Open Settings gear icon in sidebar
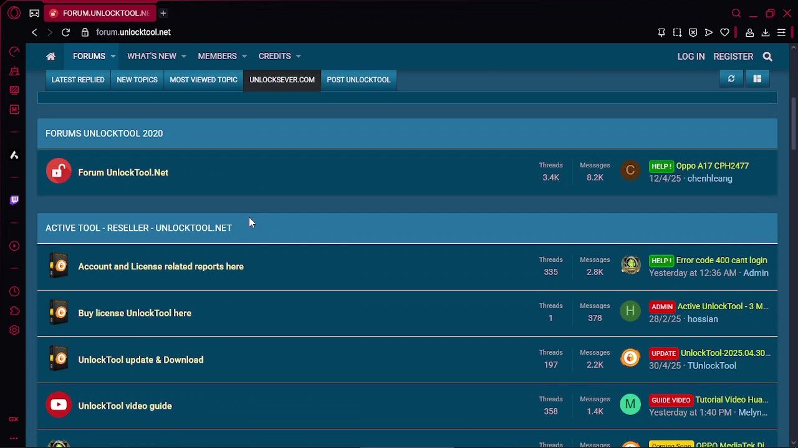 tap(14, 330)
